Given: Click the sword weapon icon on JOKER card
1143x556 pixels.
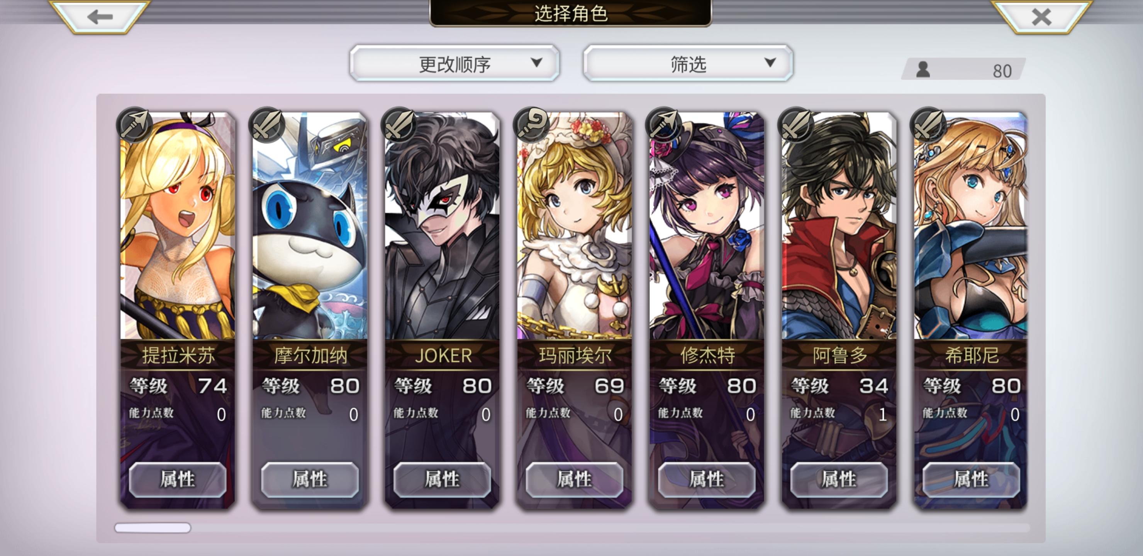Looking at the screenshot, I should [399, 125].
